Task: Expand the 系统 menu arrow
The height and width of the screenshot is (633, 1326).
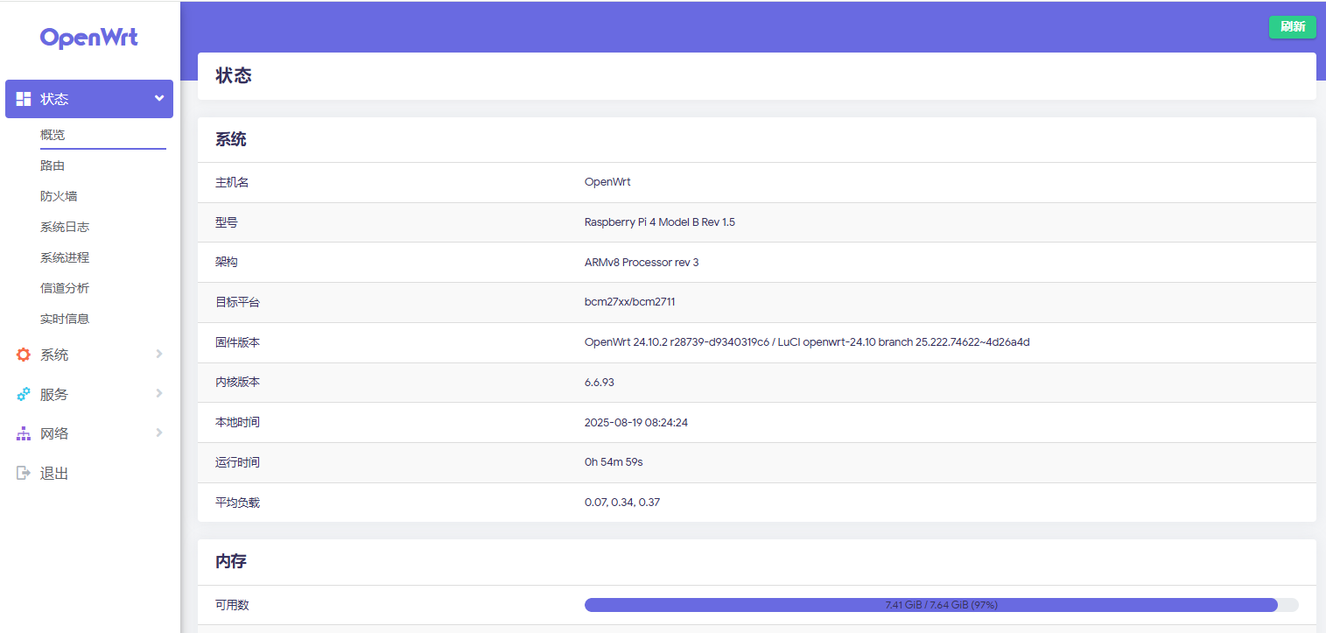Action: [x=159, y=354]
